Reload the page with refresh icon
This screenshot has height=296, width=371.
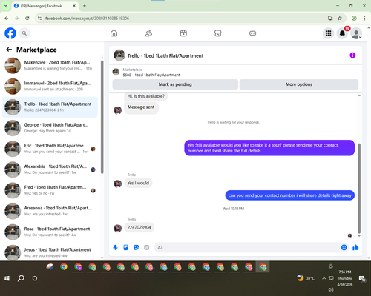click(27, 18)
